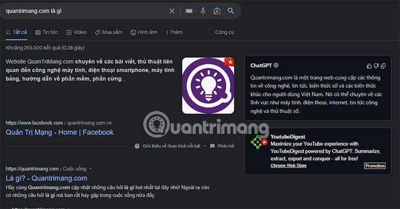Open the Hình ảnh images tab
This screenshot has height=209, width=400.
click(144, 32)
